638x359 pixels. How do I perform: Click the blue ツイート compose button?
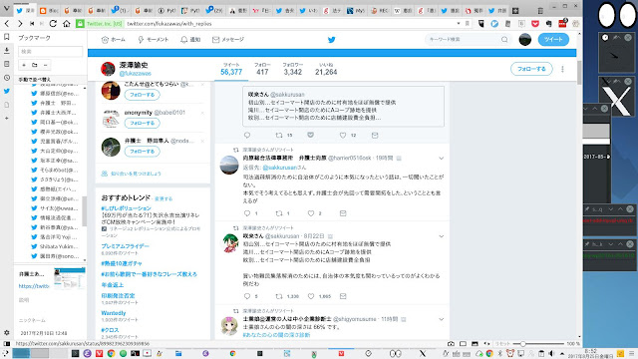tap(553, 40)
